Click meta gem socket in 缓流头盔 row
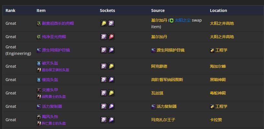The width and height of the screenshot is (264, 129). [x=104, y=80]
